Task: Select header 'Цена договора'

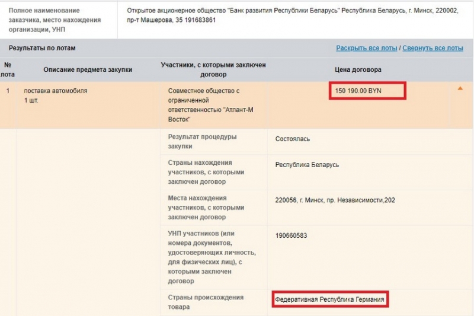Action: pos(358,69)
